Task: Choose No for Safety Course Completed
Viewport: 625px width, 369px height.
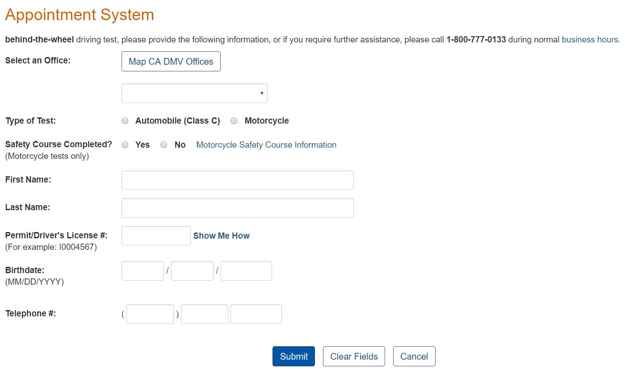Action: [164, 145]
